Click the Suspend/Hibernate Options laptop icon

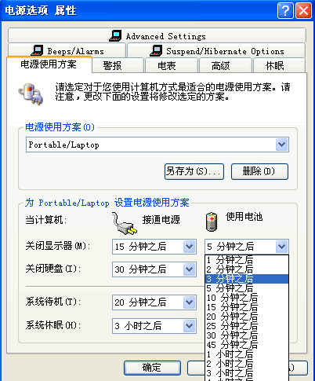tap(156, 50)
